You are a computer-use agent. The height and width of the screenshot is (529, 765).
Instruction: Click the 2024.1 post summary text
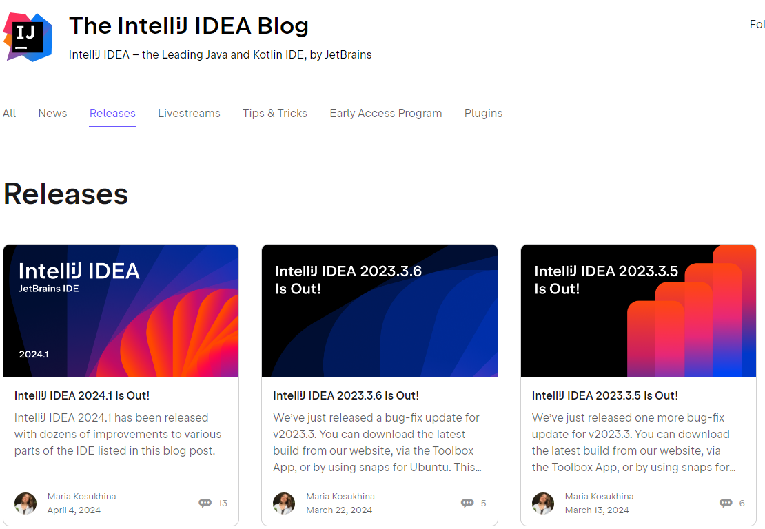pyautogui.click(x=118, y=434)
